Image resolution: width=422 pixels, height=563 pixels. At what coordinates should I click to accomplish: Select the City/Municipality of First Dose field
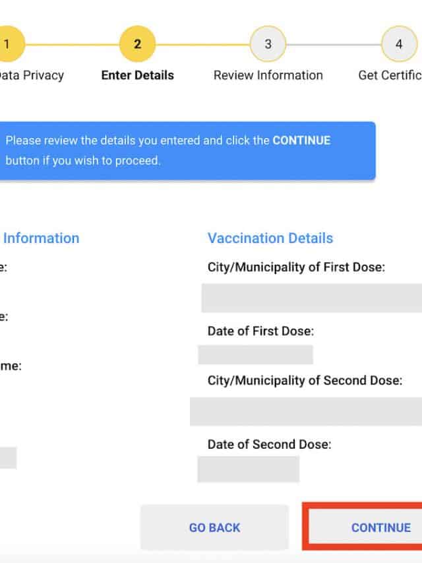pyautogui.click(x=312, y=298)
